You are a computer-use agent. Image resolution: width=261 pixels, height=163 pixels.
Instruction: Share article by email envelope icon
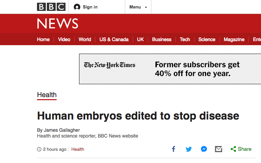click(219, 149)
